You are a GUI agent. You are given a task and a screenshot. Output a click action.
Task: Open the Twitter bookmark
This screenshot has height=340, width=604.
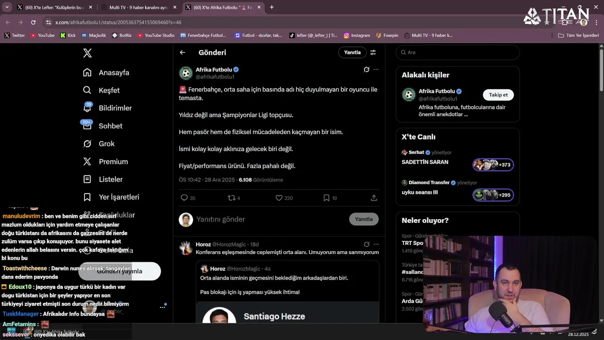(14, 35)
